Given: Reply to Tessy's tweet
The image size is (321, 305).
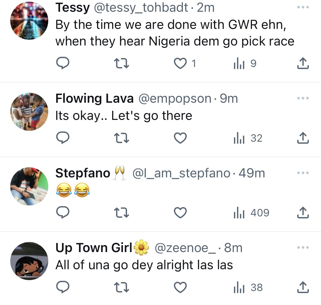Looking at the screenshot, I should point(62,64).
